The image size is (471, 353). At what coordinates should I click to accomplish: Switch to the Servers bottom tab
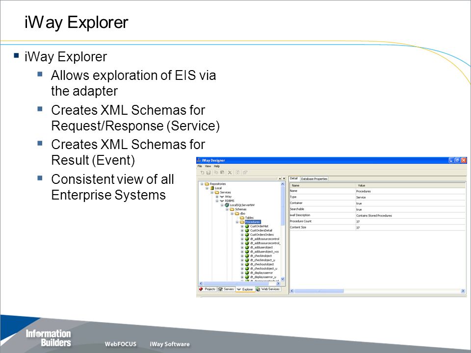(226, 289)
